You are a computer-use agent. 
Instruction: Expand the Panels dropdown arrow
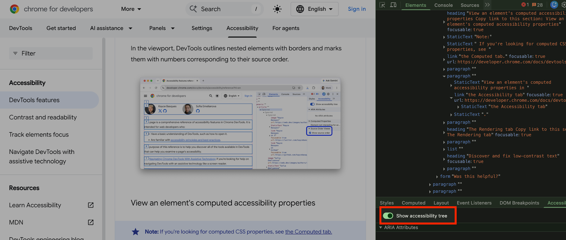point(173,28)
